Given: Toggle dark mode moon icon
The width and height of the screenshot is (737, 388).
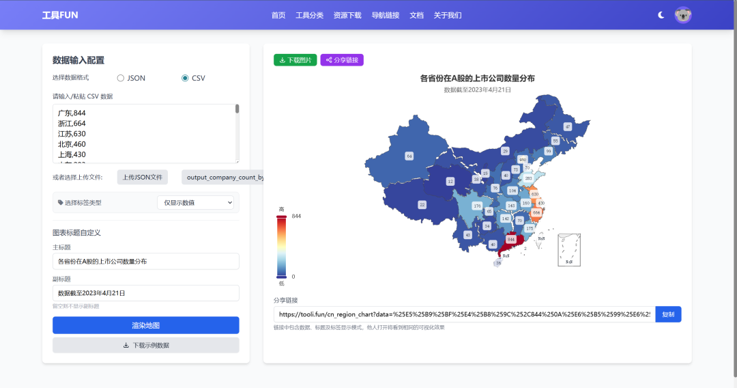Looking at the screenshot, I should (661, 15).
